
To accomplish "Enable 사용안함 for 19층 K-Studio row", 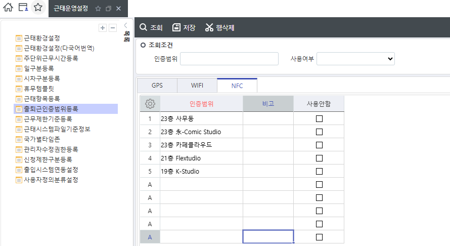I will point(319,172).
